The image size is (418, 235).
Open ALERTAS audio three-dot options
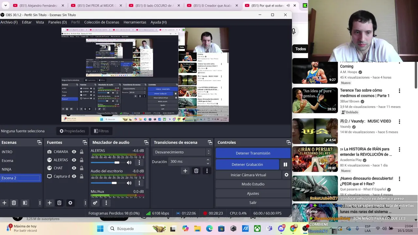139,163
